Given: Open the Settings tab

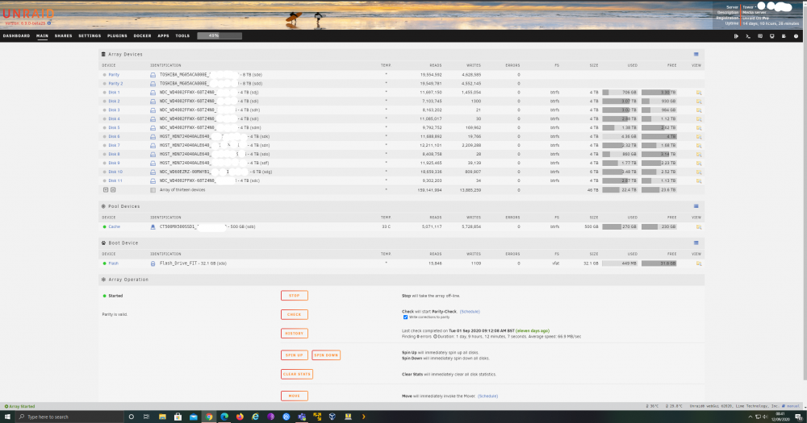Looking at the screenshot, I should pyautogui.click(x=90, y=36).
